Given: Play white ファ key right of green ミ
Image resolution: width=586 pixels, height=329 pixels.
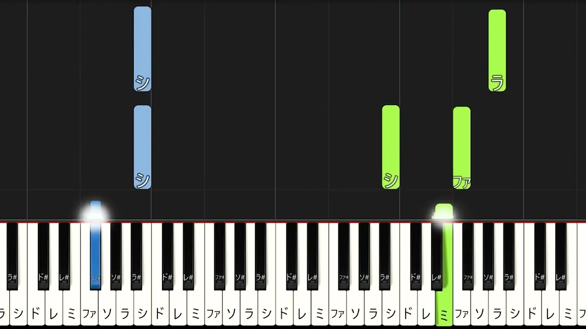Looking at the screenshot, I should pyautogui.click(x=461, y=311).
